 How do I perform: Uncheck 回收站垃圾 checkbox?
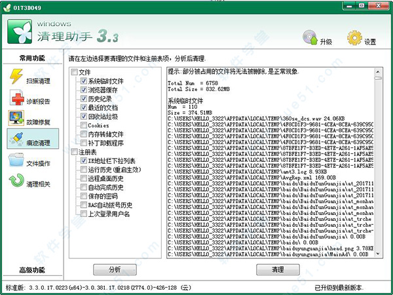(84, 116)
